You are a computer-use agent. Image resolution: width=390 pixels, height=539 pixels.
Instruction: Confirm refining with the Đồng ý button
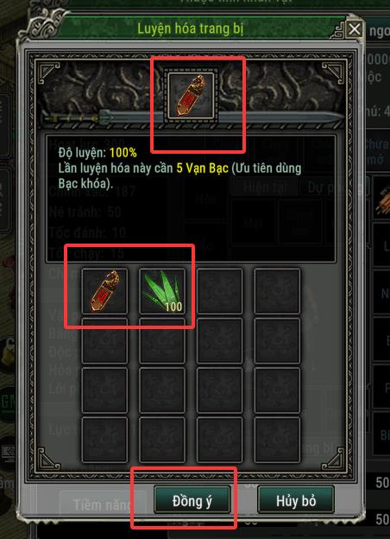pos(192,501)
